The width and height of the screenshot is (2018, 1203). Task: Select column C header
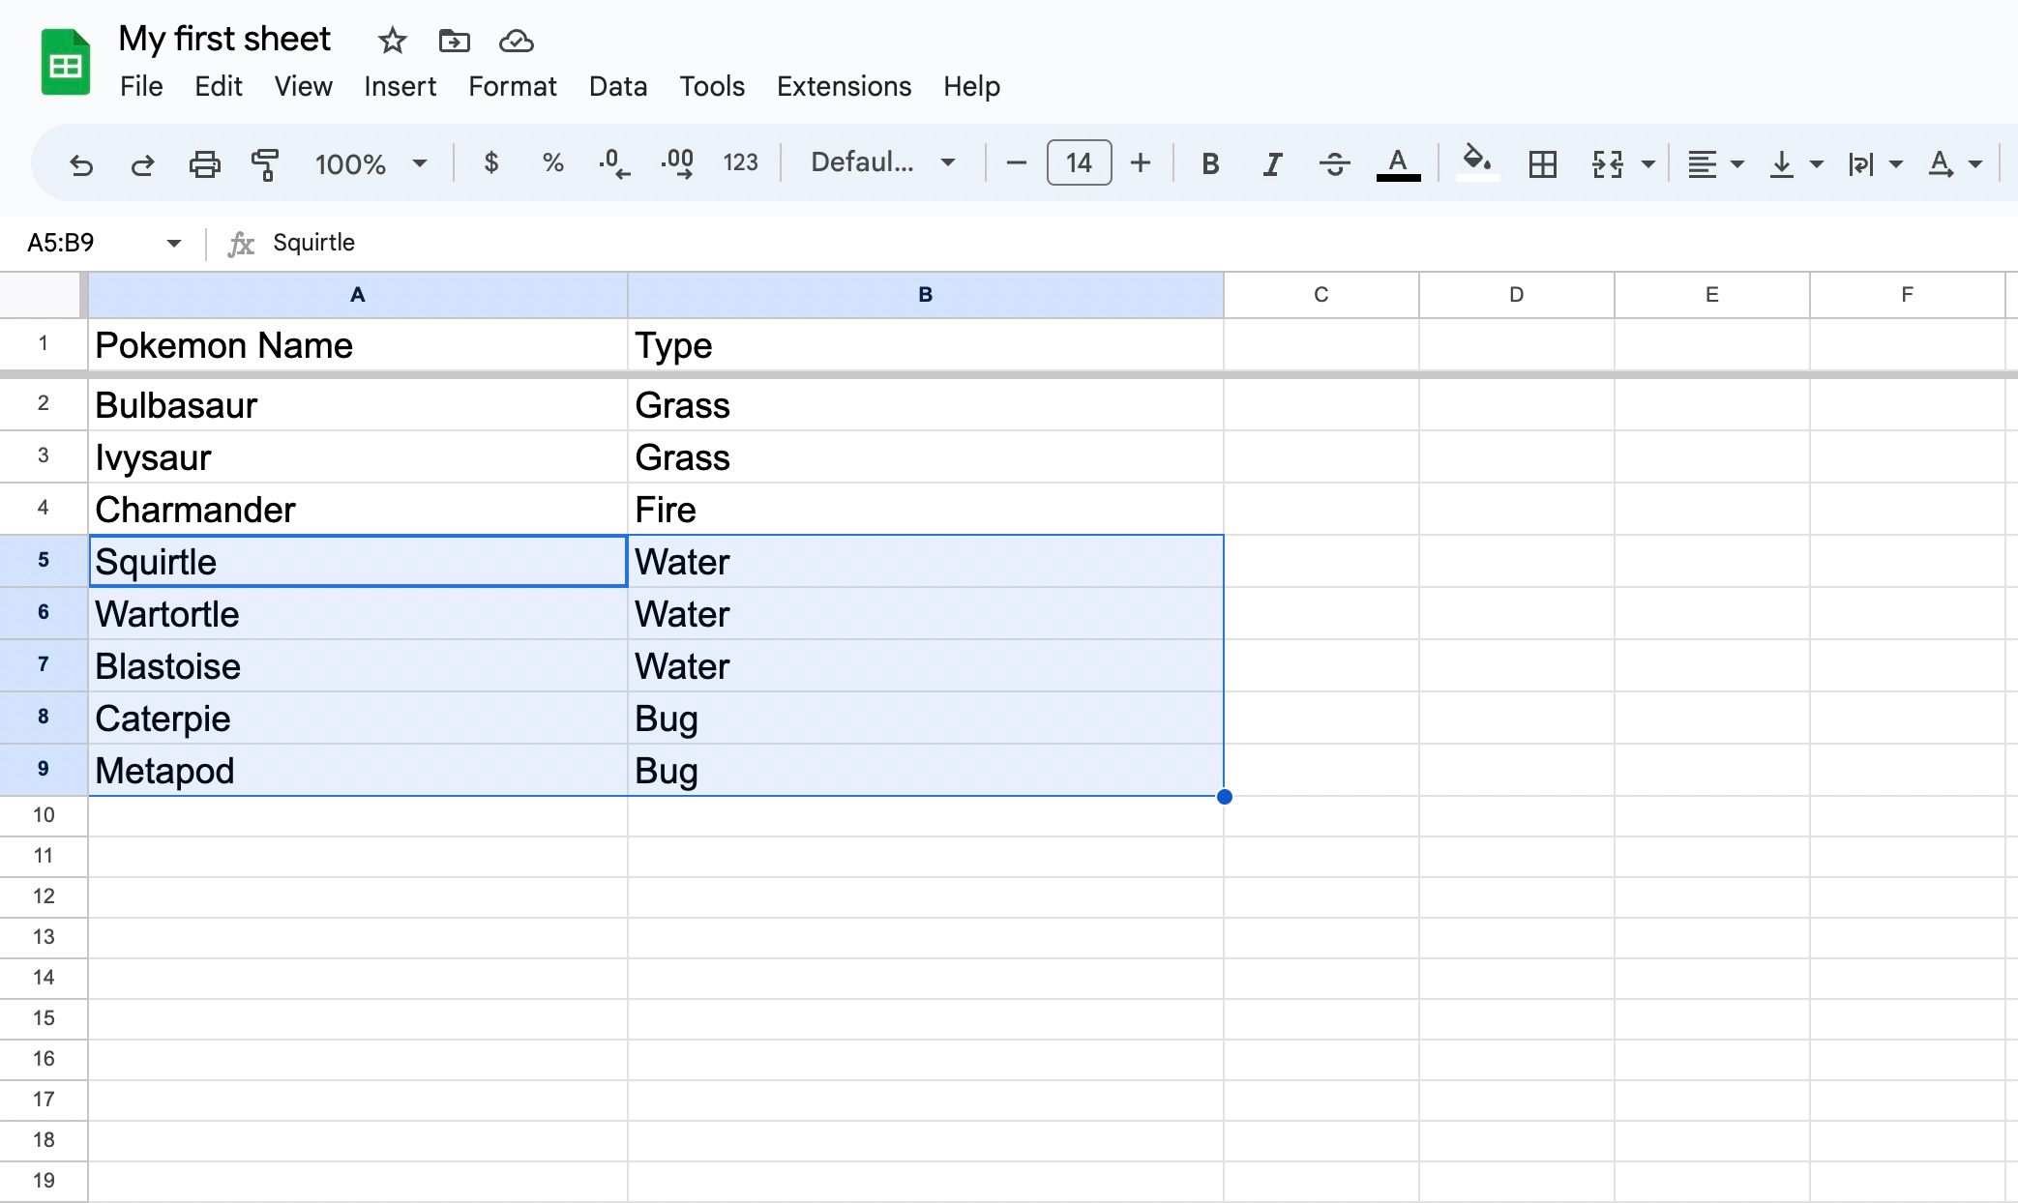pos(1321,295)
